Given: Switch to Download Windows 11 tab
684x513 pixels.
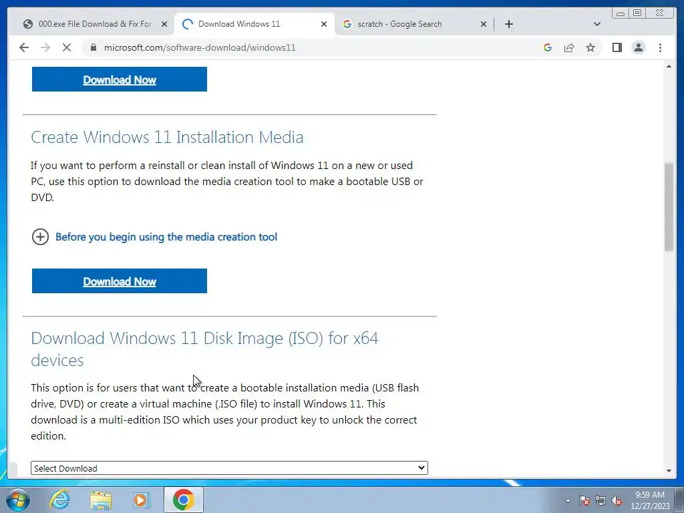Looking at the screenshot, I should [x=253, y=24].
